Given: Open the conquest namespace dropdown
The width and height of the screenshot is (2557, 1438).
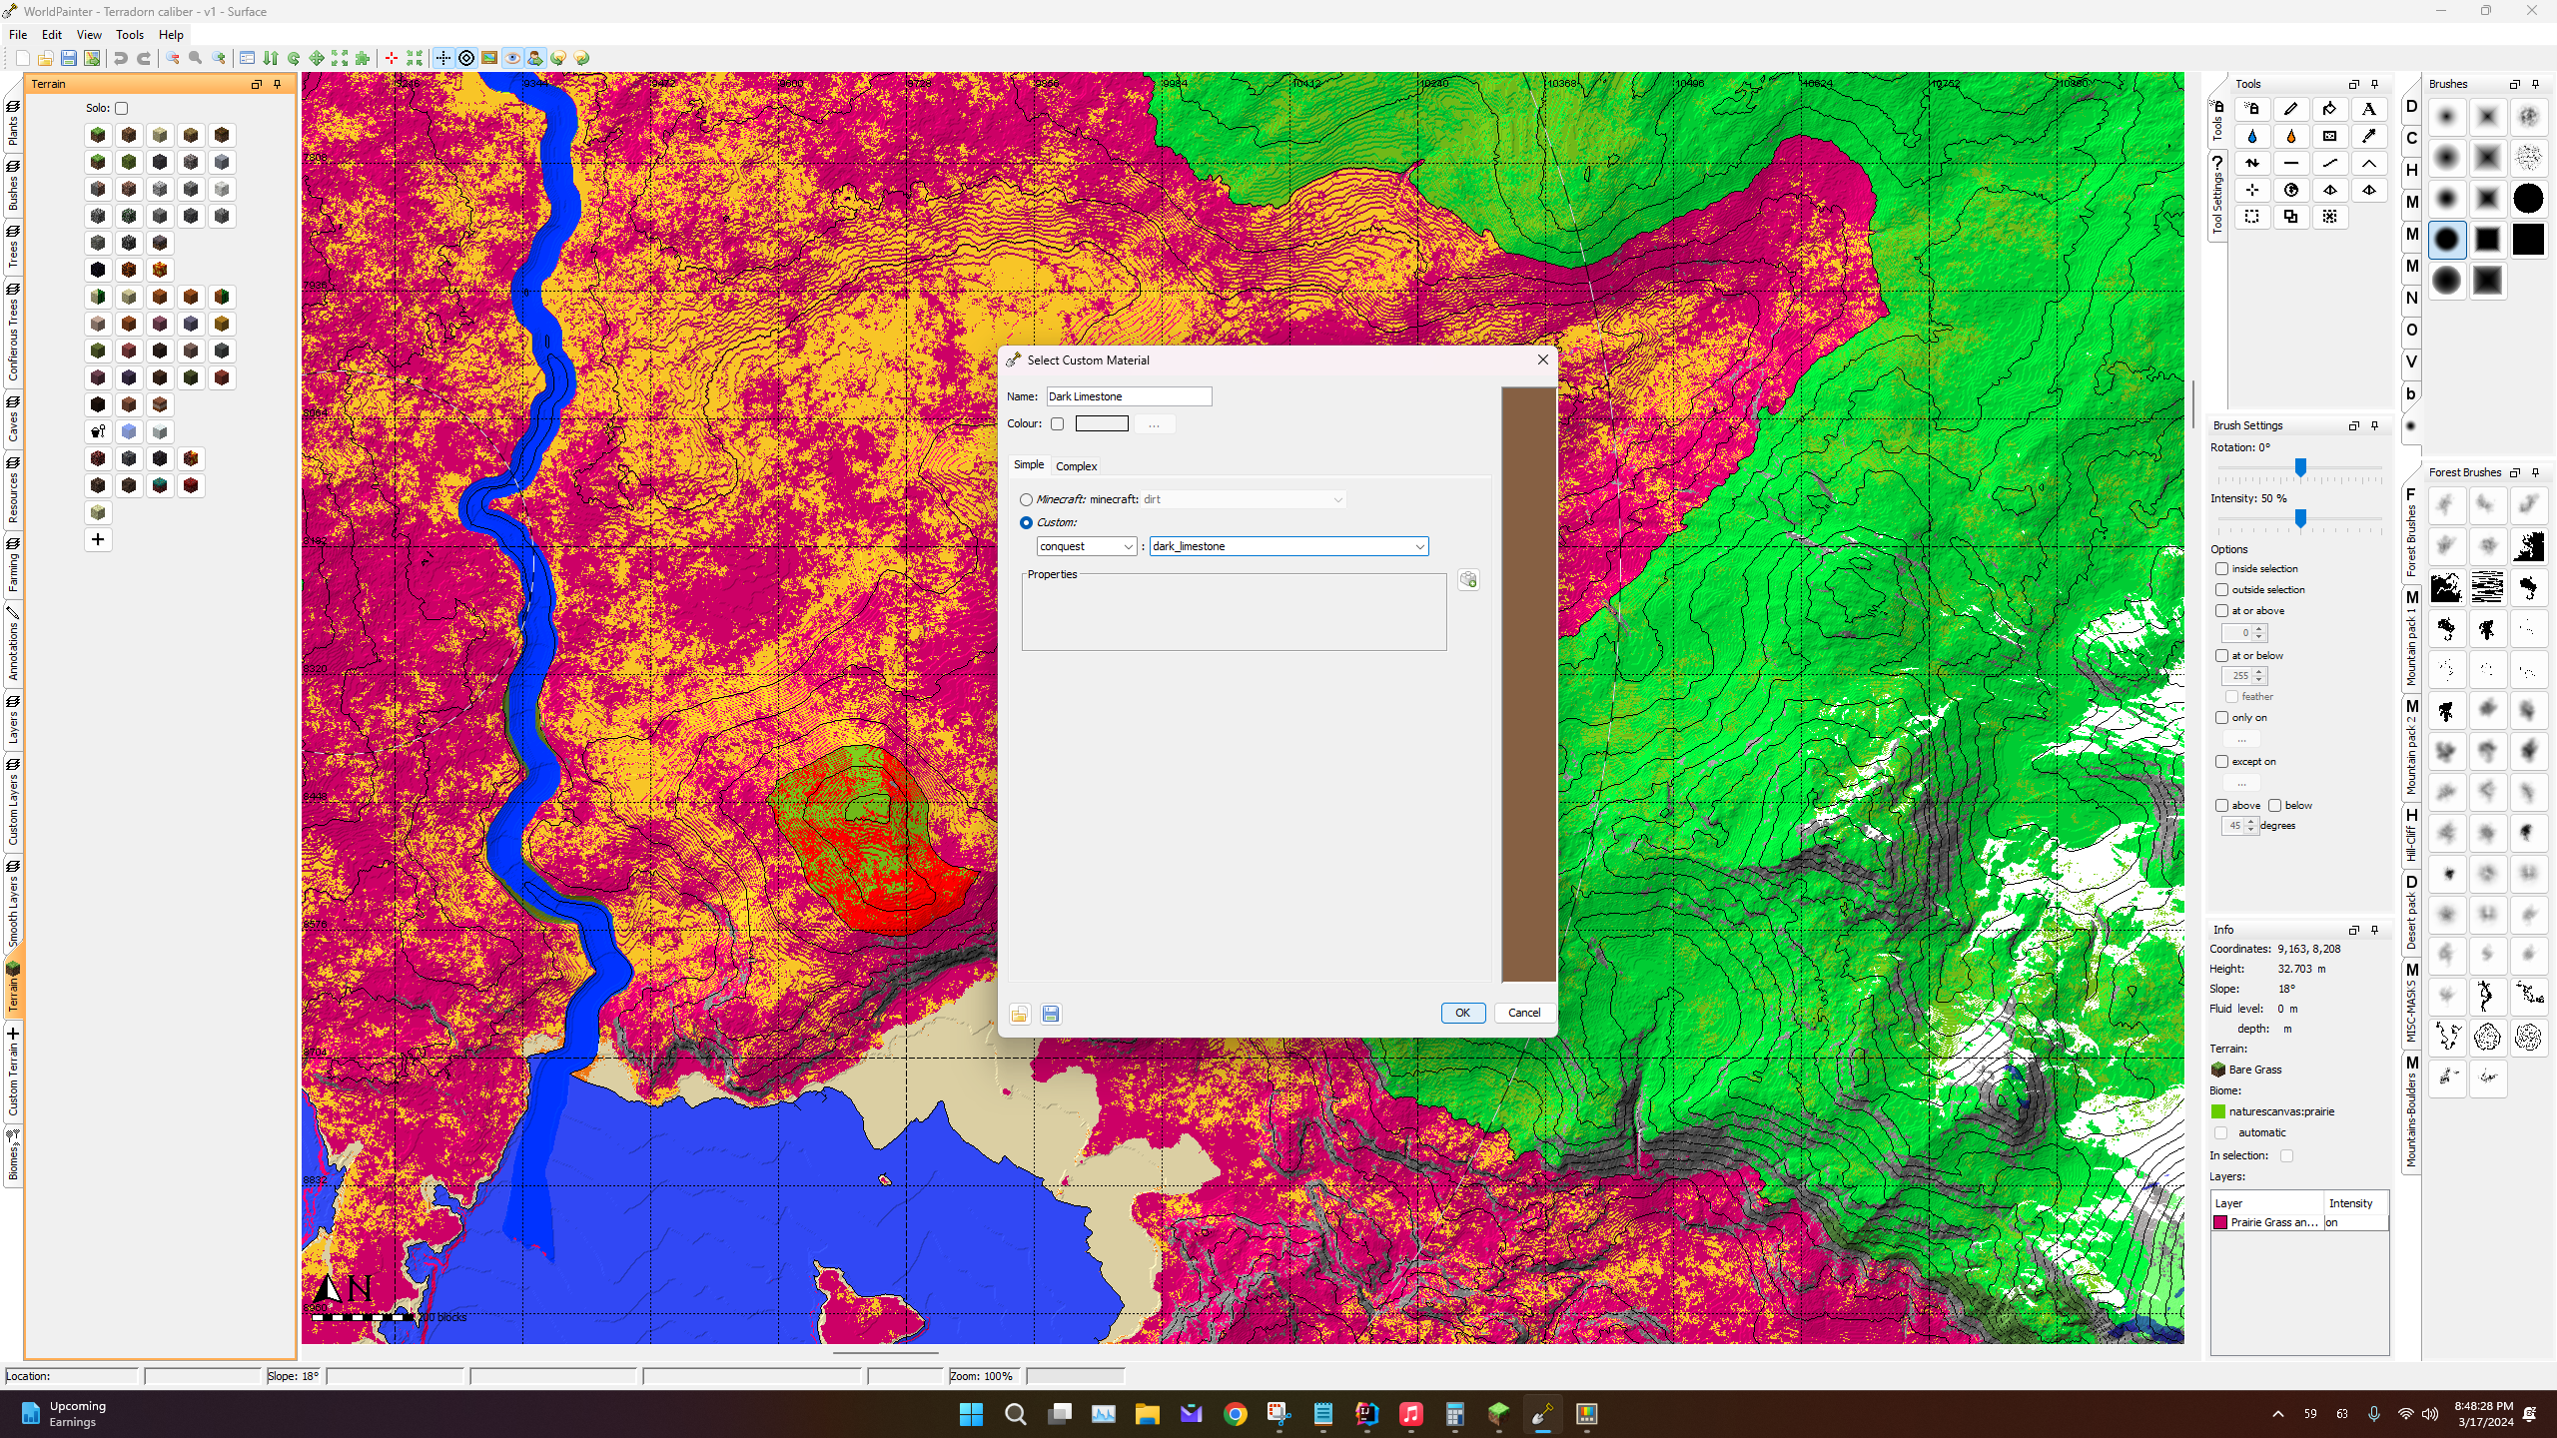Looking at the screenshot, I should tap(1087, 546).
